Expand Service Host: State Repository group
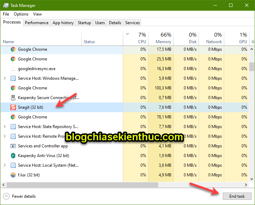This screenshot has width=255, height=205. click(5, 127)
